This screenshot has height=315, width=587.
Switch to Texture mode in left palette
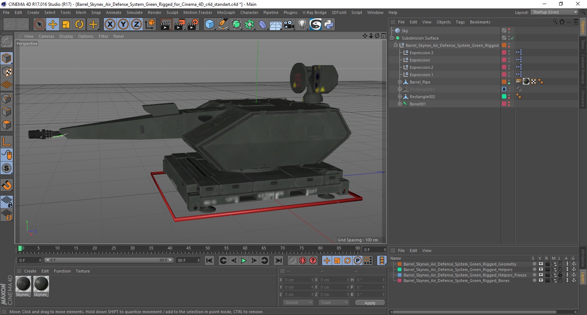pyautogui.click(x=7, y=72)
